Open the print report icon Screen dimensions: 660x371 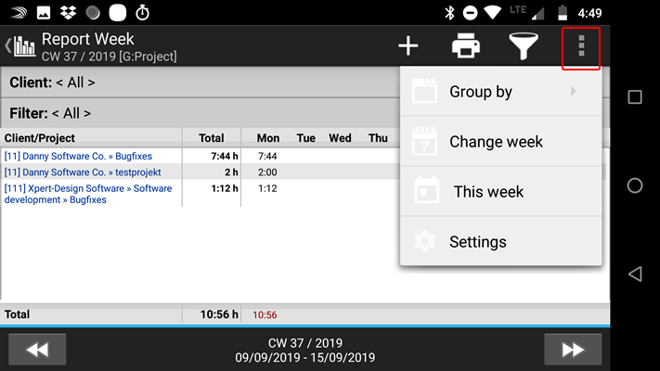tap(466, 45)
